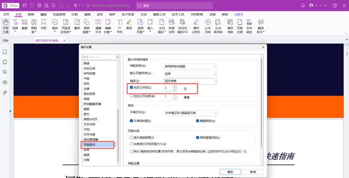Select the 手型工具 hand tool

(x=5, y=26)
